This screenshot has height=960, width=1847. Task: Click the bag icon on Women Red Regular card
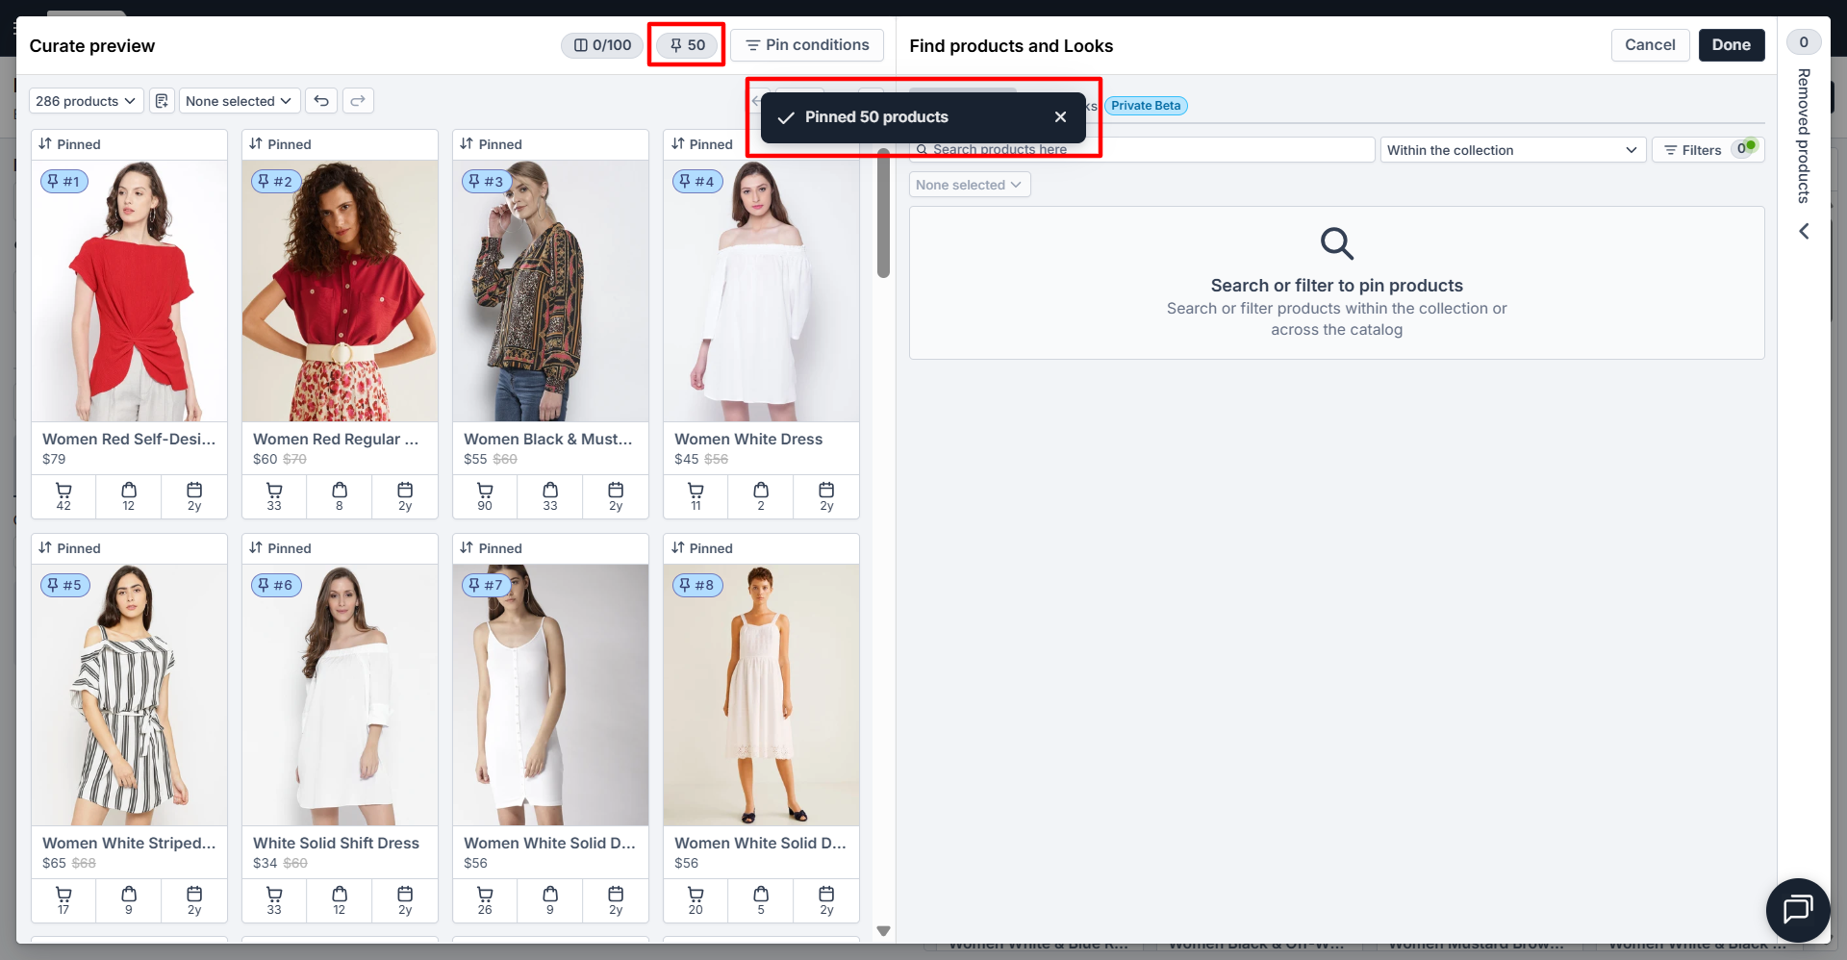340,491
